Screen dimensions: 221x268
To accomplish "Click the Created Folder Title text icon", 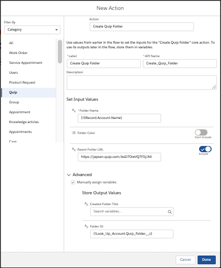I will [86, 204].
